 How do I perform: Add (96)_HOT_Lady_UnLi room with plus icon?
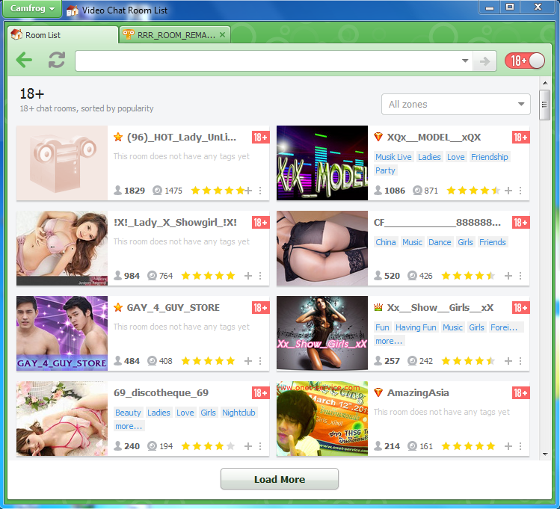click(x=248, y=191)
